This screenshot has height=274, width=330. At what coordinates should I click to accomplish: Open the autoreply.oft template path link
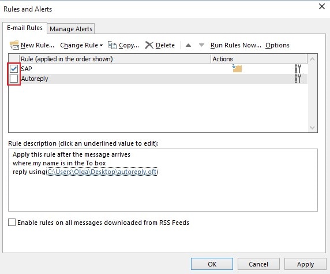click(x=102, y=172)
